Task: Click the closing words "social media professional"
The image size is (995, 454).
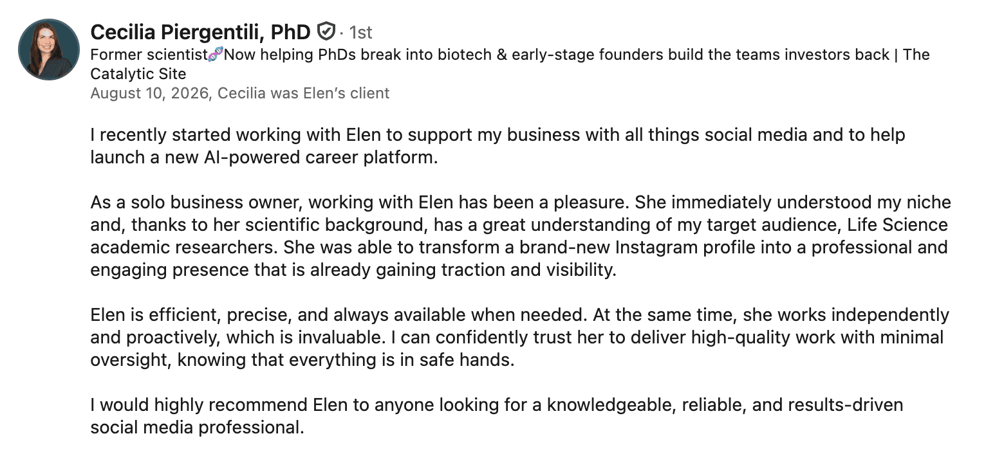Action: coord(196,428)
